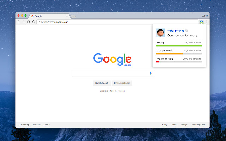Click the green Today progress bar

179,45
